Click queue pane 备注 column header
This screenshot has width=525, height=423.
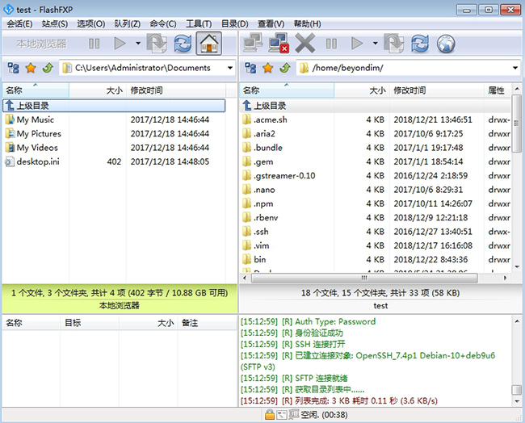tap(207, 323)
